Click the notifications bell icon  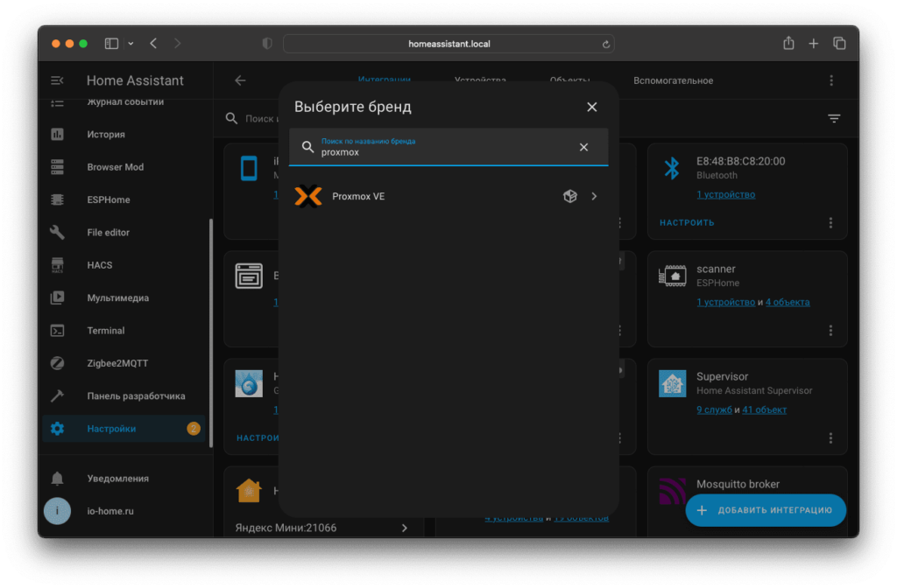point(57,479)
